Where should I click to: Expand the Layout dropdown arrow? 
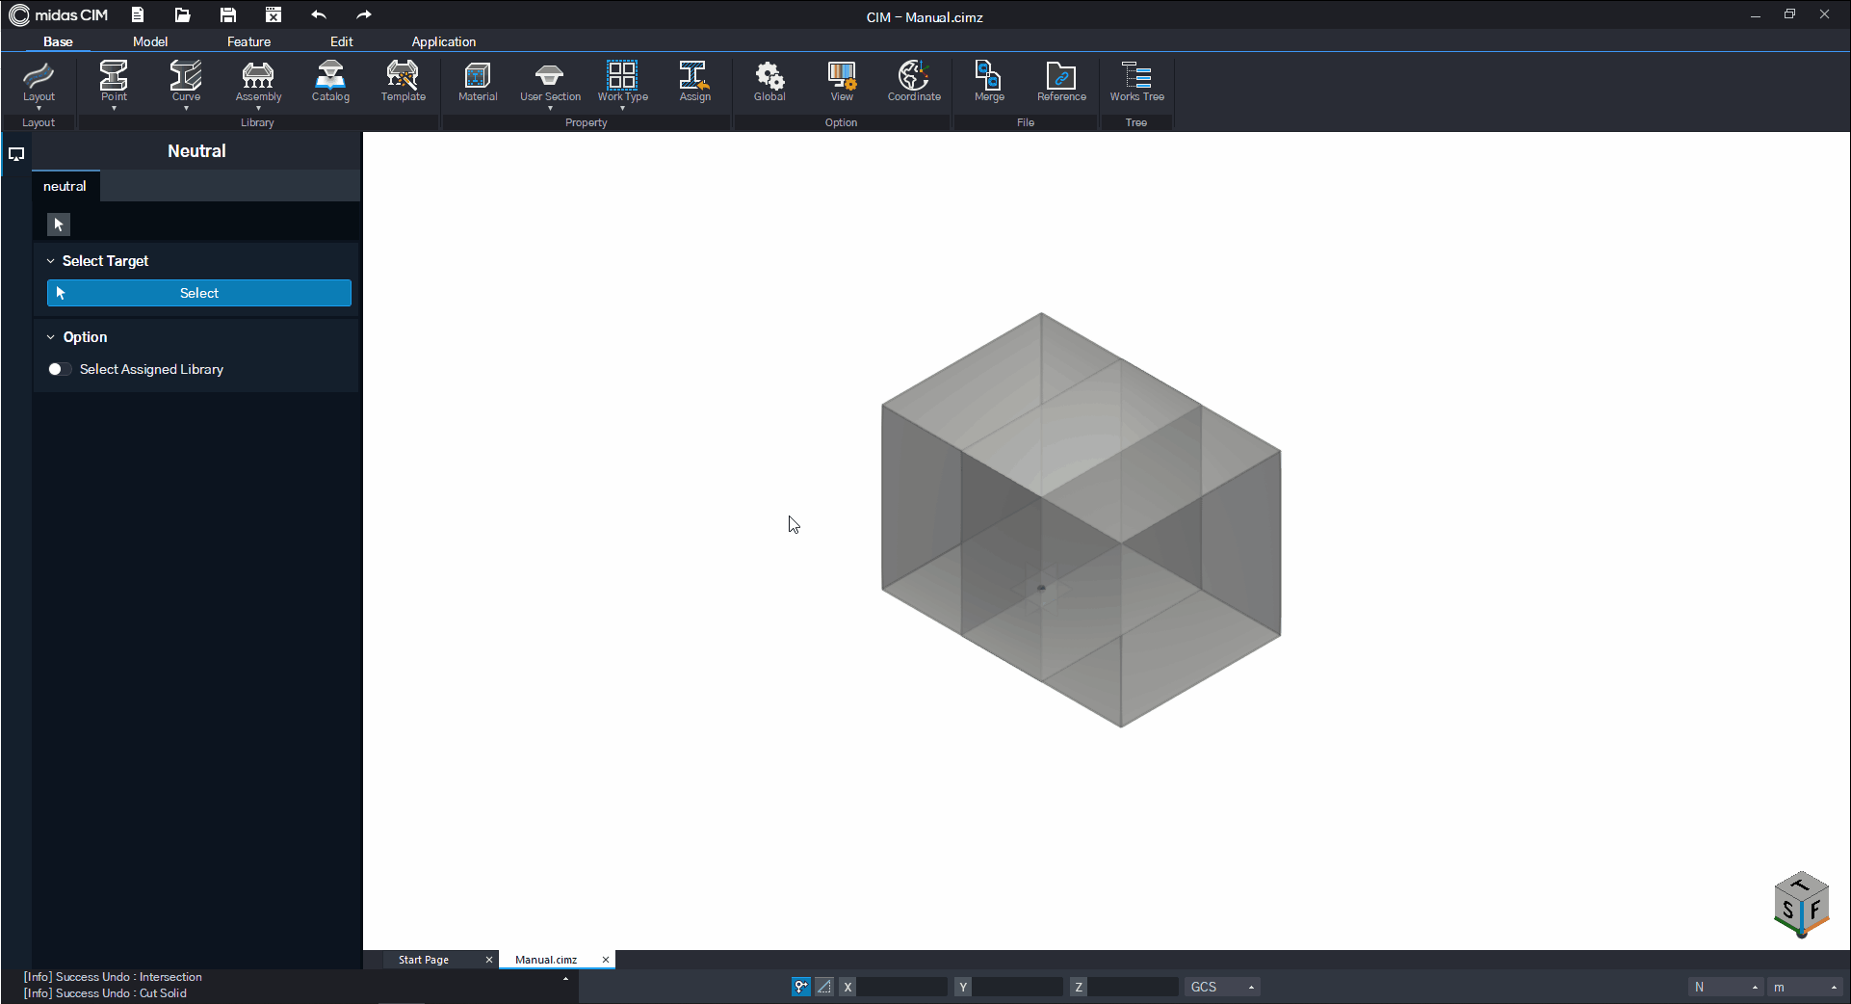pos(39,108)
